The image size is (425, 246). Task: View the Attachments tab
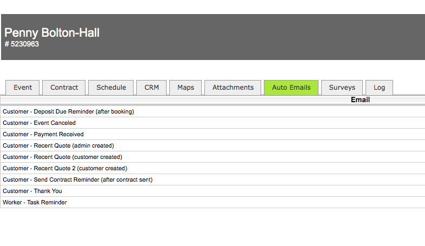tap(233, 88)
